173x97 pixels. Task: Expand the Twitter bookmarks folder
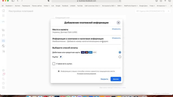[x=46, y=6]
